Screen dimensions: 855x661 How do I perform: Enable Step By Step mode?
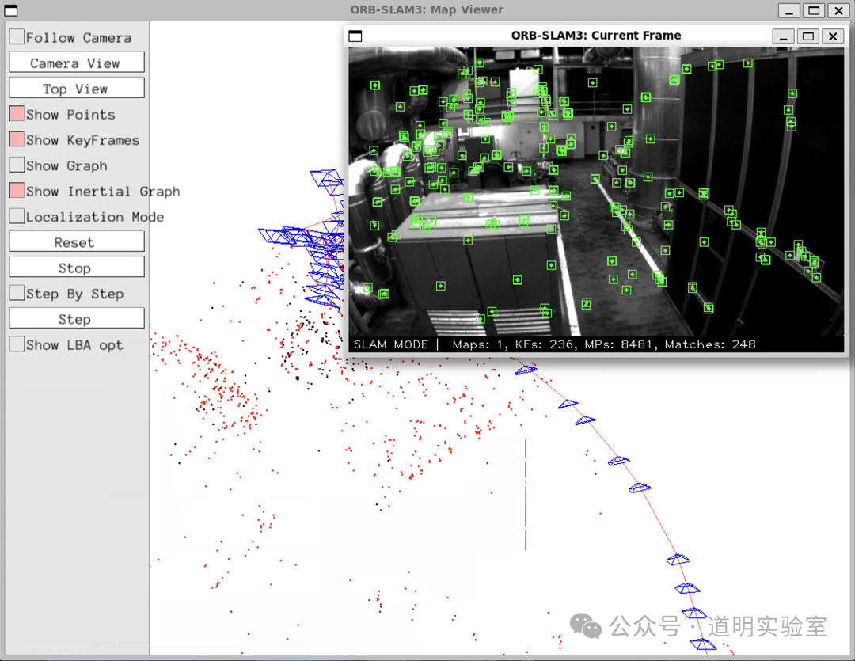pyautogui.click(x=17, y=293)
